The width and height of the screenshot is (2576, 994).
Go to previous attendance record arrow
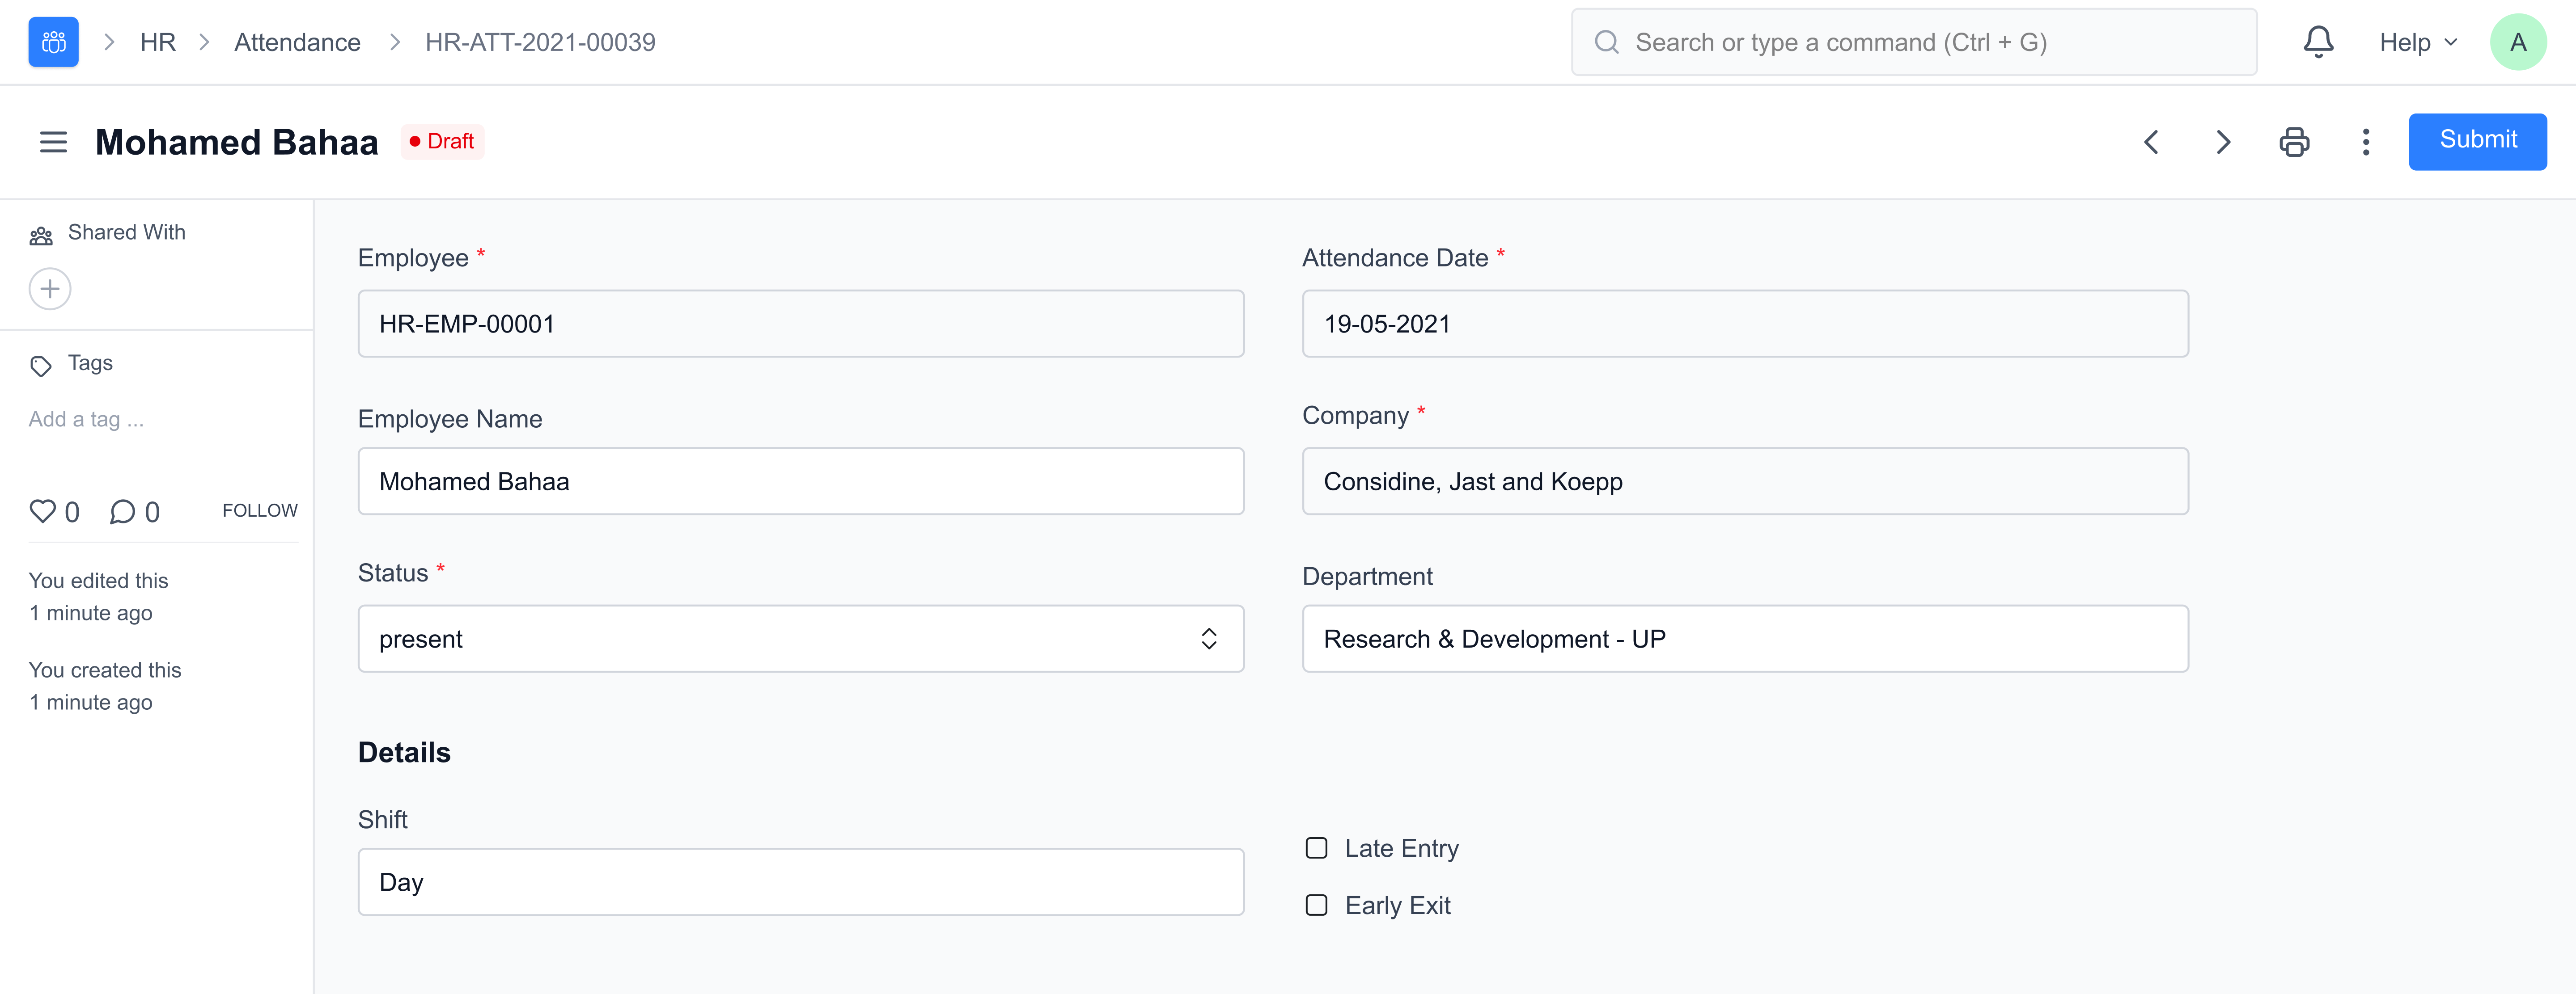tap(2151, 142)
